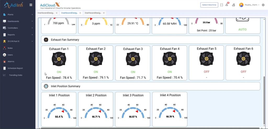
Task: Click the Select Machine button
Action: pyautogui.click(x=209, y=5)
